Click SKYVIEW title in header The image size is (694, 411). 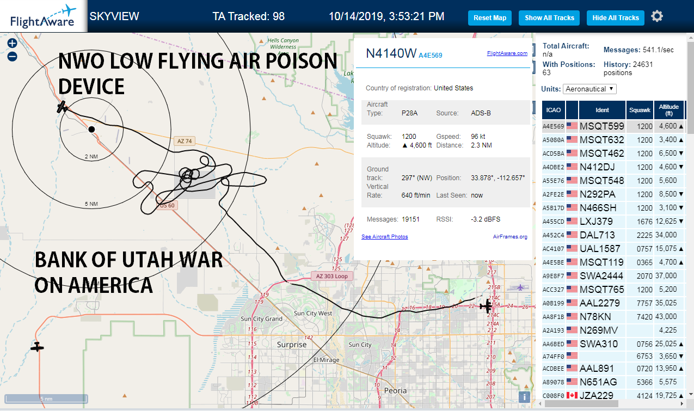(114, 16)
